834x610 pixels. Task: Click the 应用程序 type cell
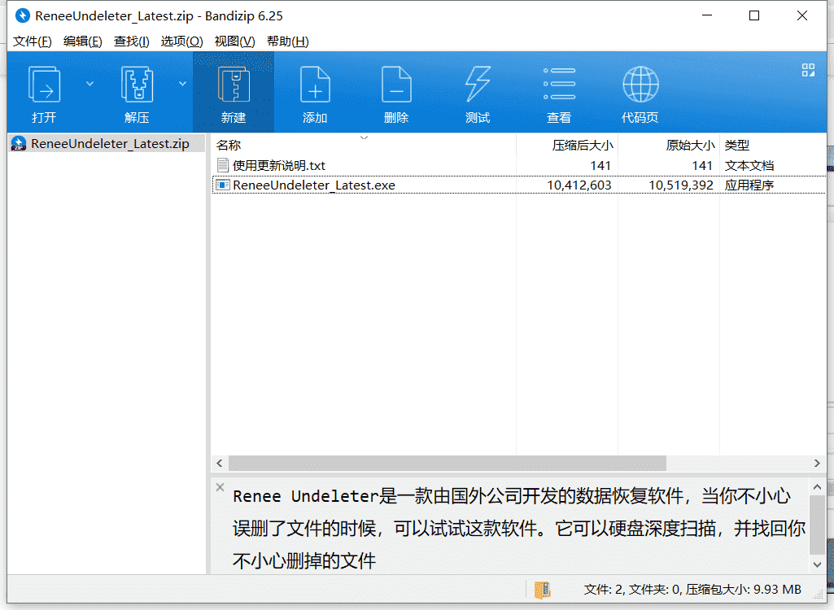coord(749,185)
